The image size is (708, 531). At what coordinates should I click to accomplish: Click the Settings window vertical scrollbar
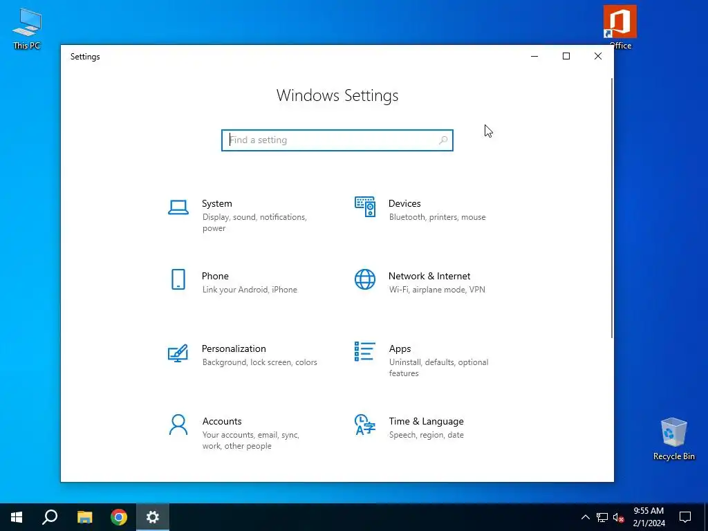pyautogui.click(x=612, y=207)
